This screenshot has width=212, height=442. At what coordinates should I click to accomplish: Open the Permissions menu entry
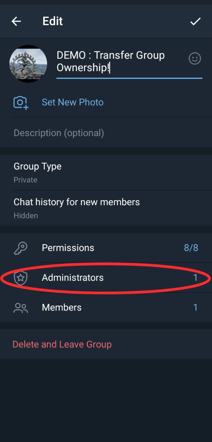pos(68,248)
